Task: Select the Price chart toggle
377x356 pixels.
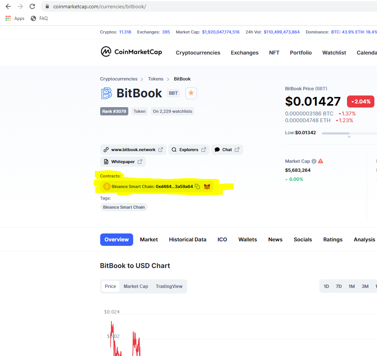Action: coord(110,286)
